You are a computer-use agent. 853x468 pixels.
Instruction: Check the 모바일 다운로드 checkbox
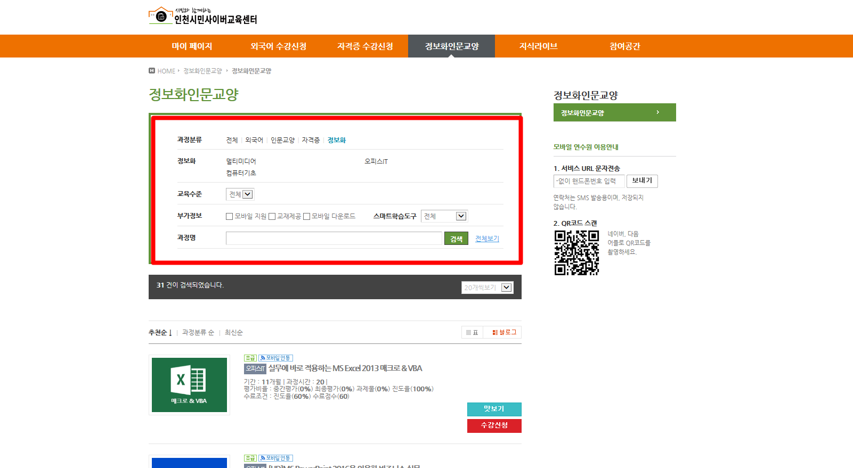(306, 216)
